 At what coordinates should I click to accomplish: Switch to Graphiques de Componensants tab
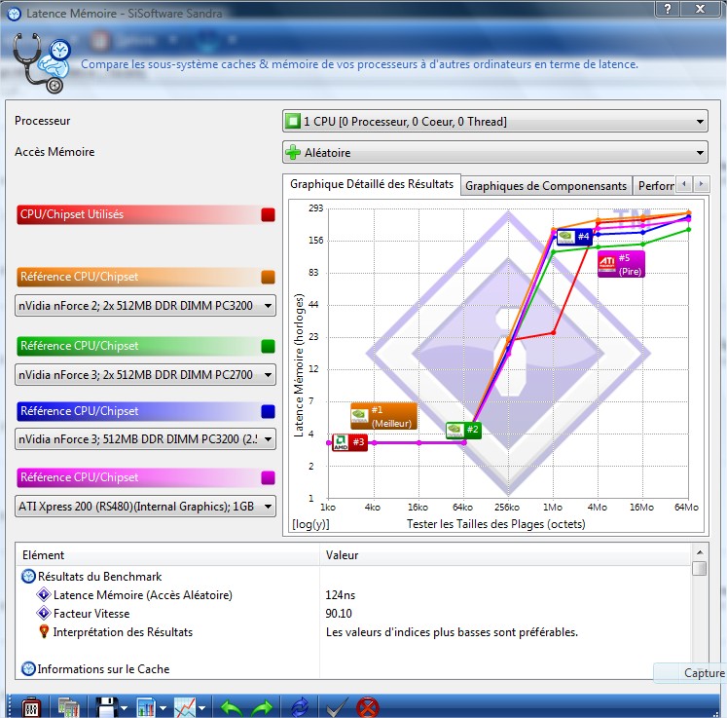(x=546, y=186)
